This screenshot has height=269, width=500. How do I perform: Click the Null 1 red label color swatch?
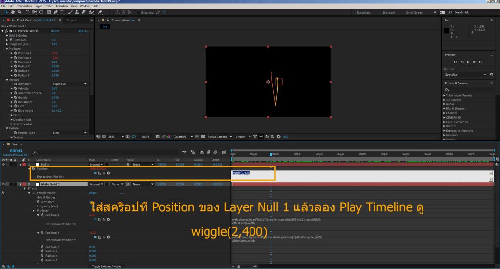coord(23,165)
